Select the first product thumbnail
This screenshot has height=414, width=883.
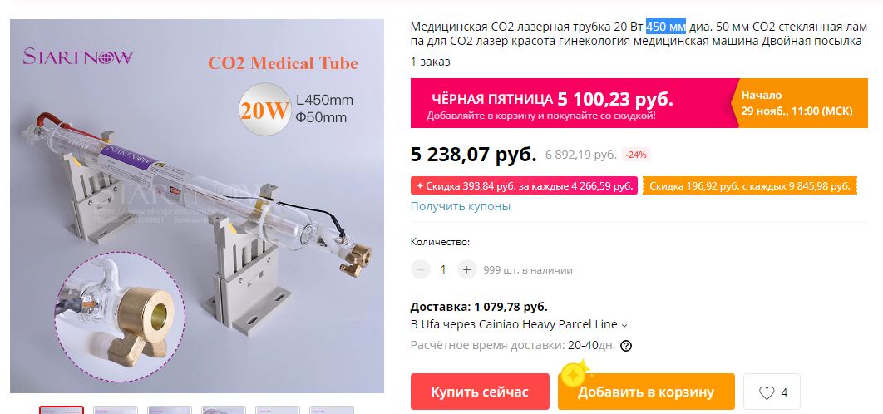(62, 410)
